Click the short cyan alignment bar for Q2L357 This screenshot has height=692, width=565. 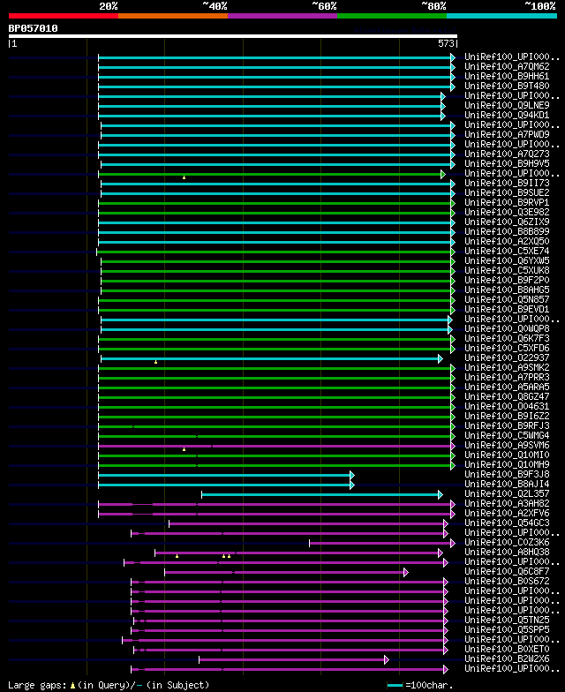click(x=322, y=494)
